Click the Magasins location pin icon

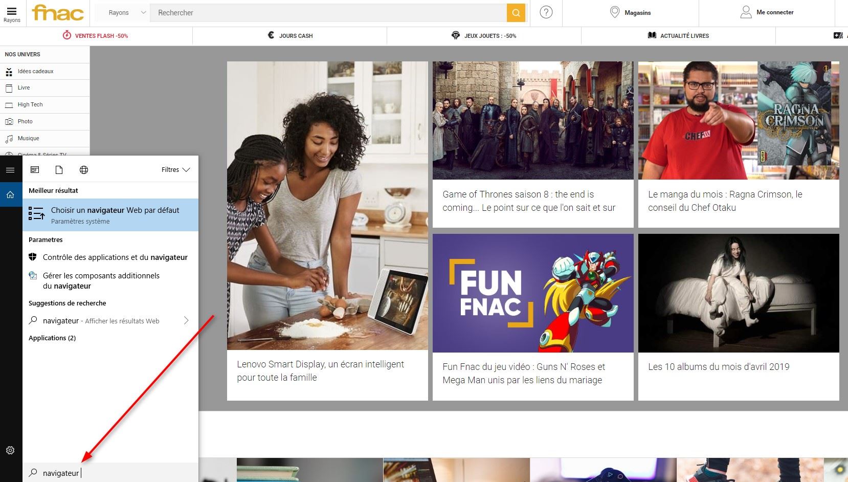[x=615, y=12]
